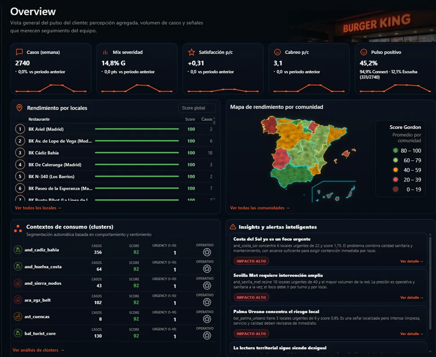Click the 80 – 100 green legend dot
436x357 pixels.
pyautogui.click(x=396, y=150)
